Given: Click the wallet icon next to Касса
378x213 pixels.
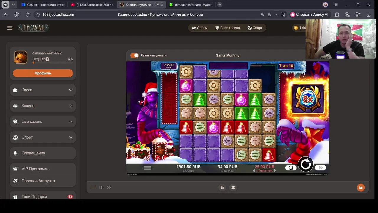Looking at the screenshot, I should pos(15,90).
